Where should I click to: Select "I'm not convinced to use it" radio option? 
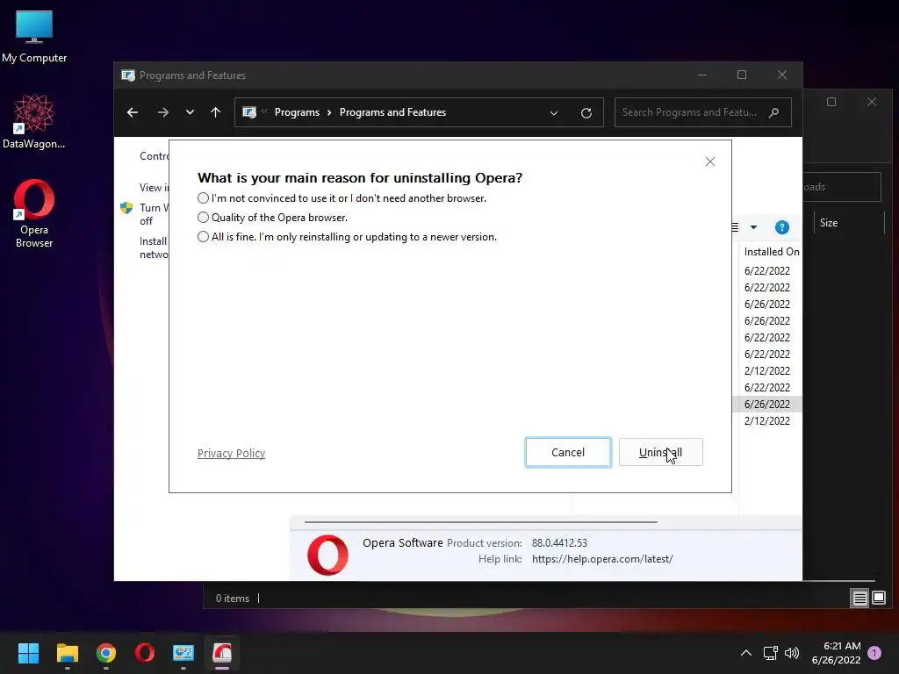click(203, 198)
